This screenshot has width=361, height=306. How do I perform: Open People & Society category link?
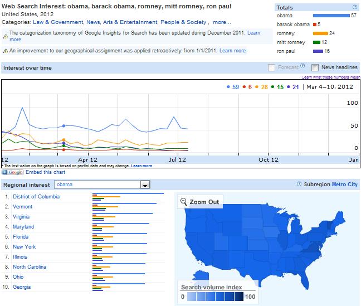pyautogui.click(x=183, y=22)
